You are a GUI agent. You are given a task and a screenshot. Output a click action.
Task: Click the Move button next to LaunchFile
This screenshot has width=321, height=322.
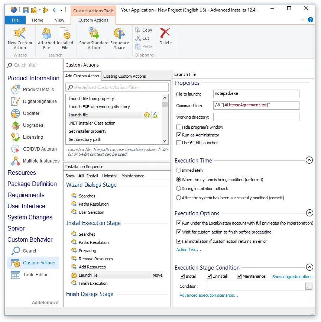pos(158,275)
